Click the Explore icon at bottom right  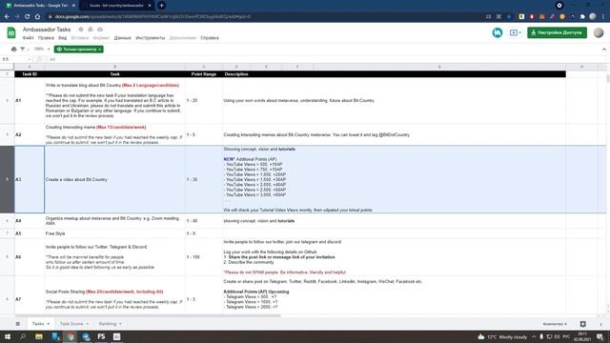pos(582,324)
